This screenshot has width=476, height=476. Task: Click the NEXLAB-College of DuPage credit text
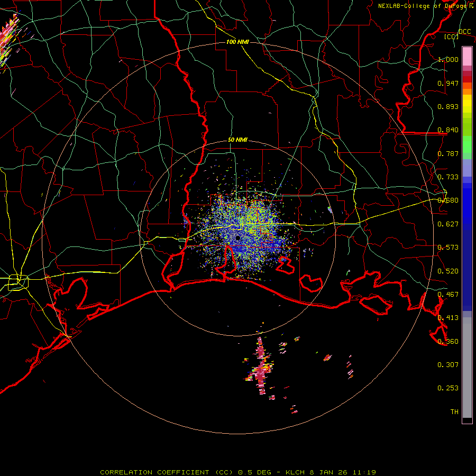(x=422, y=6)
